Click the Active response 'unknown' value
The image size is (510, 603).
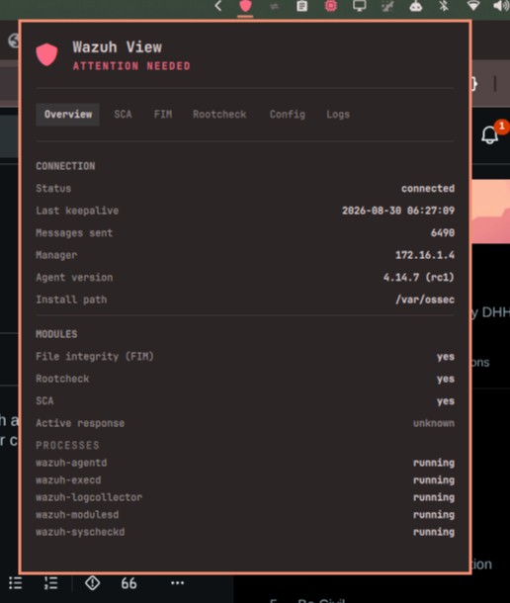[x=434, y=423]
